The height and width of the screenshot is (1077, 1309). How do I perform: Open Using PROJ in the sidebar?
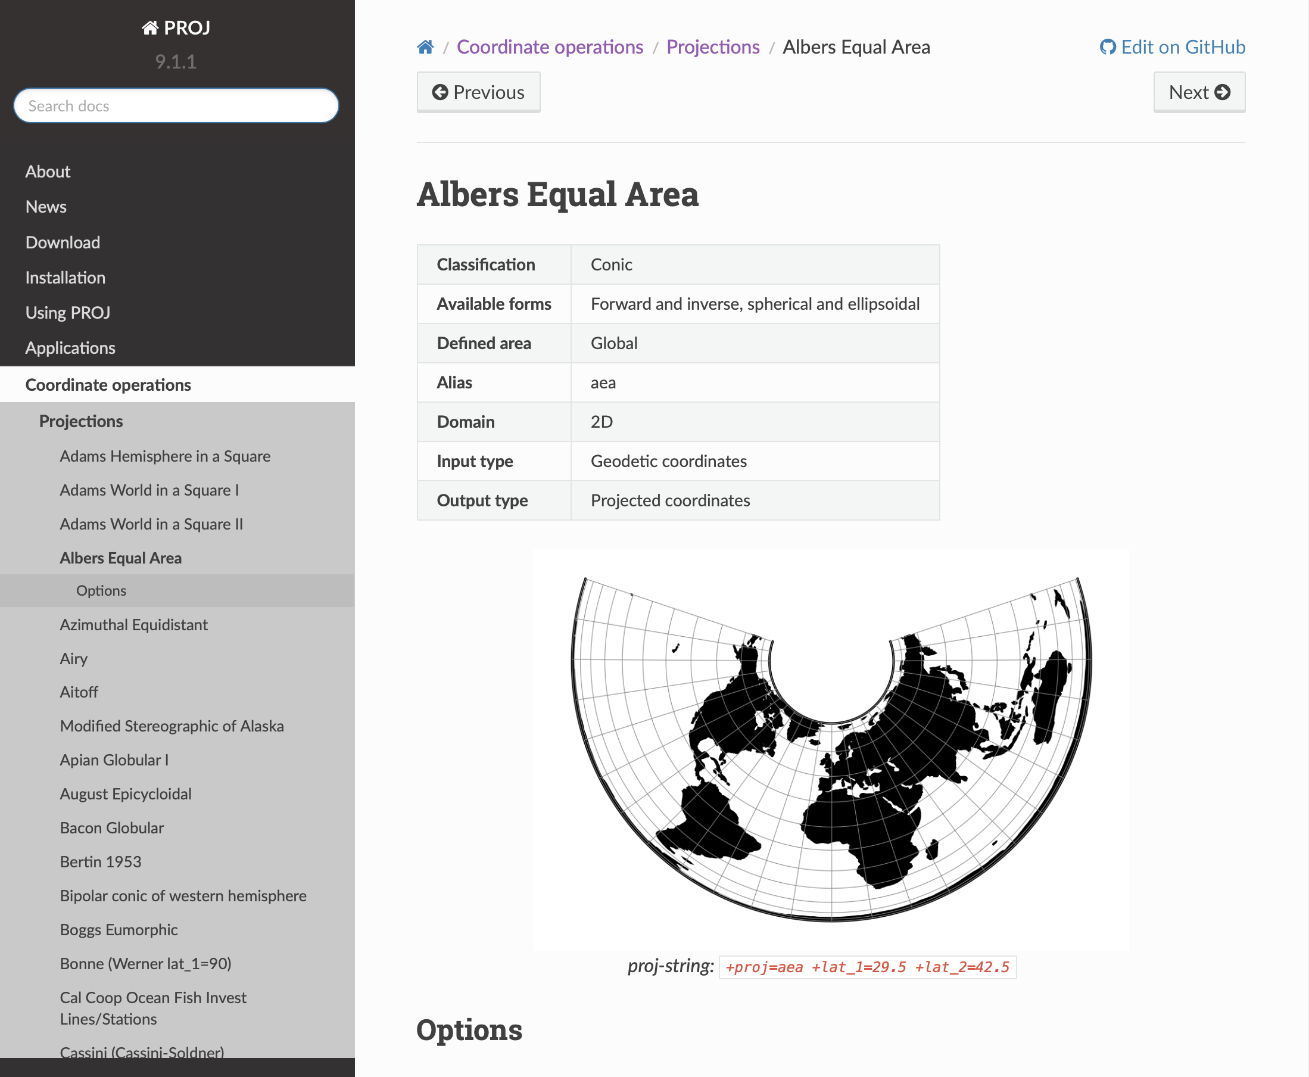(x=67, y=313)
